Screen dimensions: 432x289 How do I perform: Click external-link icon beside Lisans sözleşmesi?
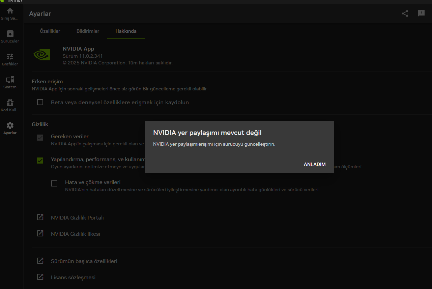click(x=40, y=277)
